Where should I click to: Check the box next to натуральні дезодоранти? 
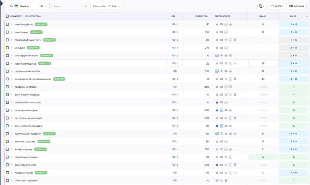pyautogui.click(x=8, y=118)
